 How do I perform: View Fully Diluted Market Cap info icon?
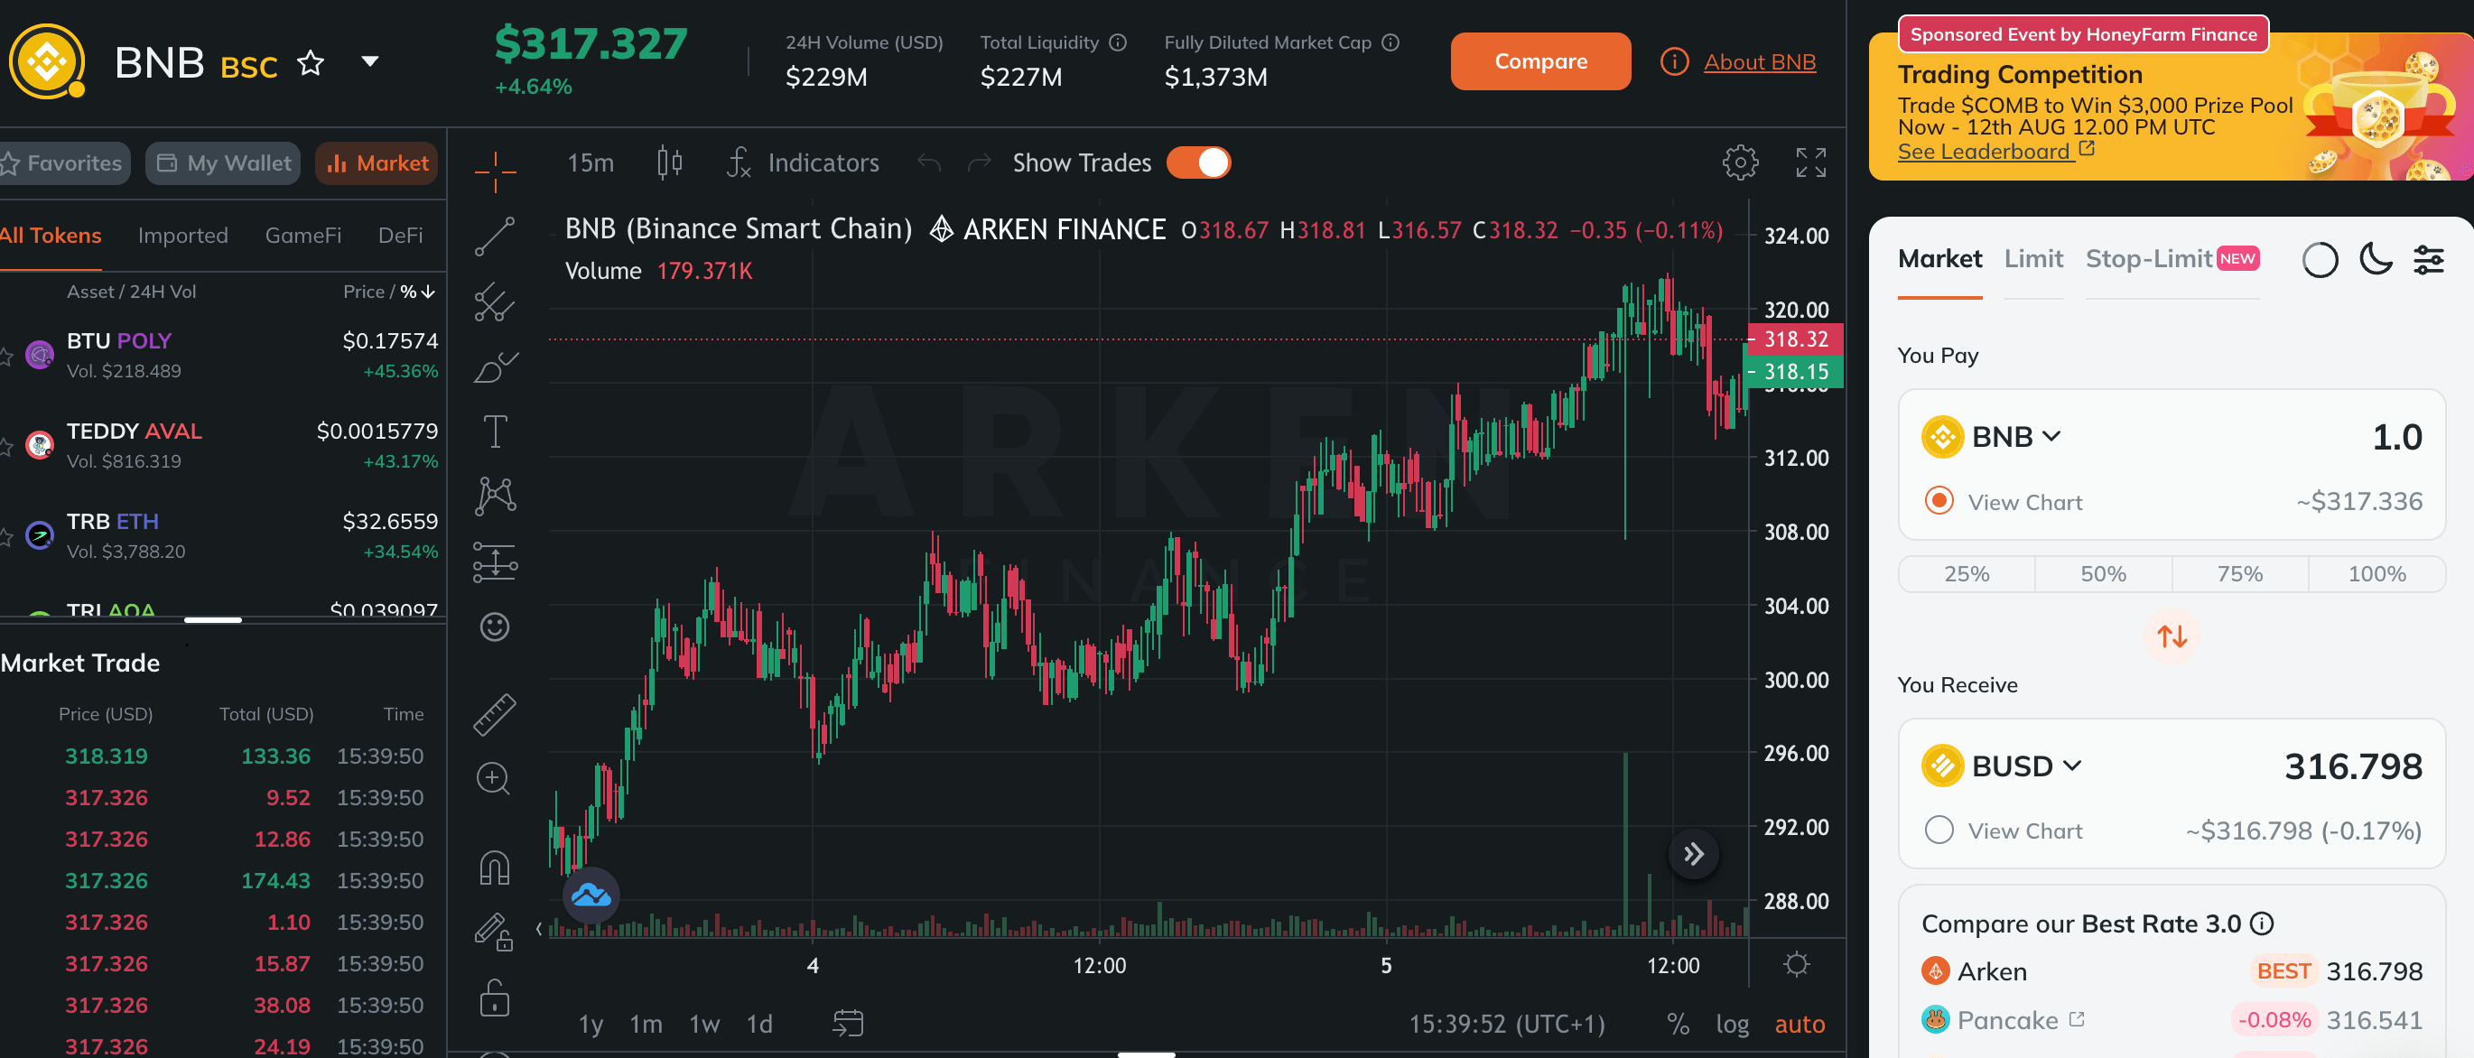click(1390, 42)
